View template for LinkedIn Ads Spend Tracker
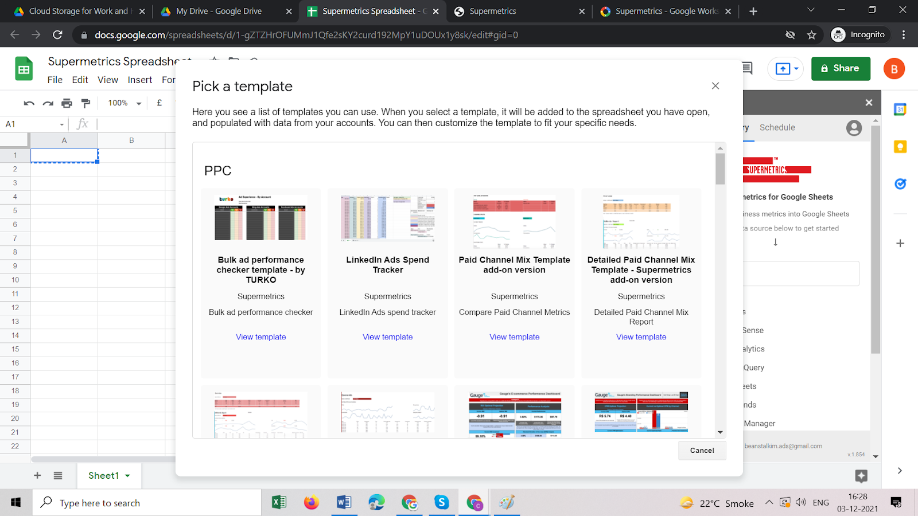The width and height of the screenshot is (918, 516). pos(388,337)
